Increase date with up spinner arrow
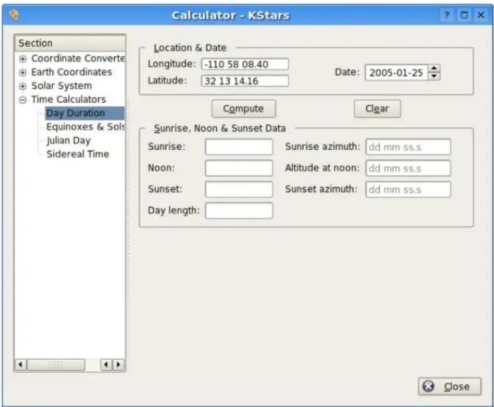The image size is (494, 407). 434,69
